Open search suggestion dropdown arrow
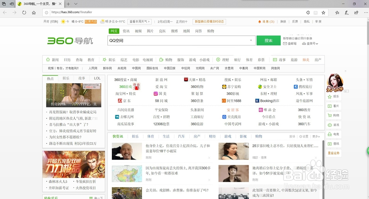Screen dimensions: 369x199 (251, 41)
